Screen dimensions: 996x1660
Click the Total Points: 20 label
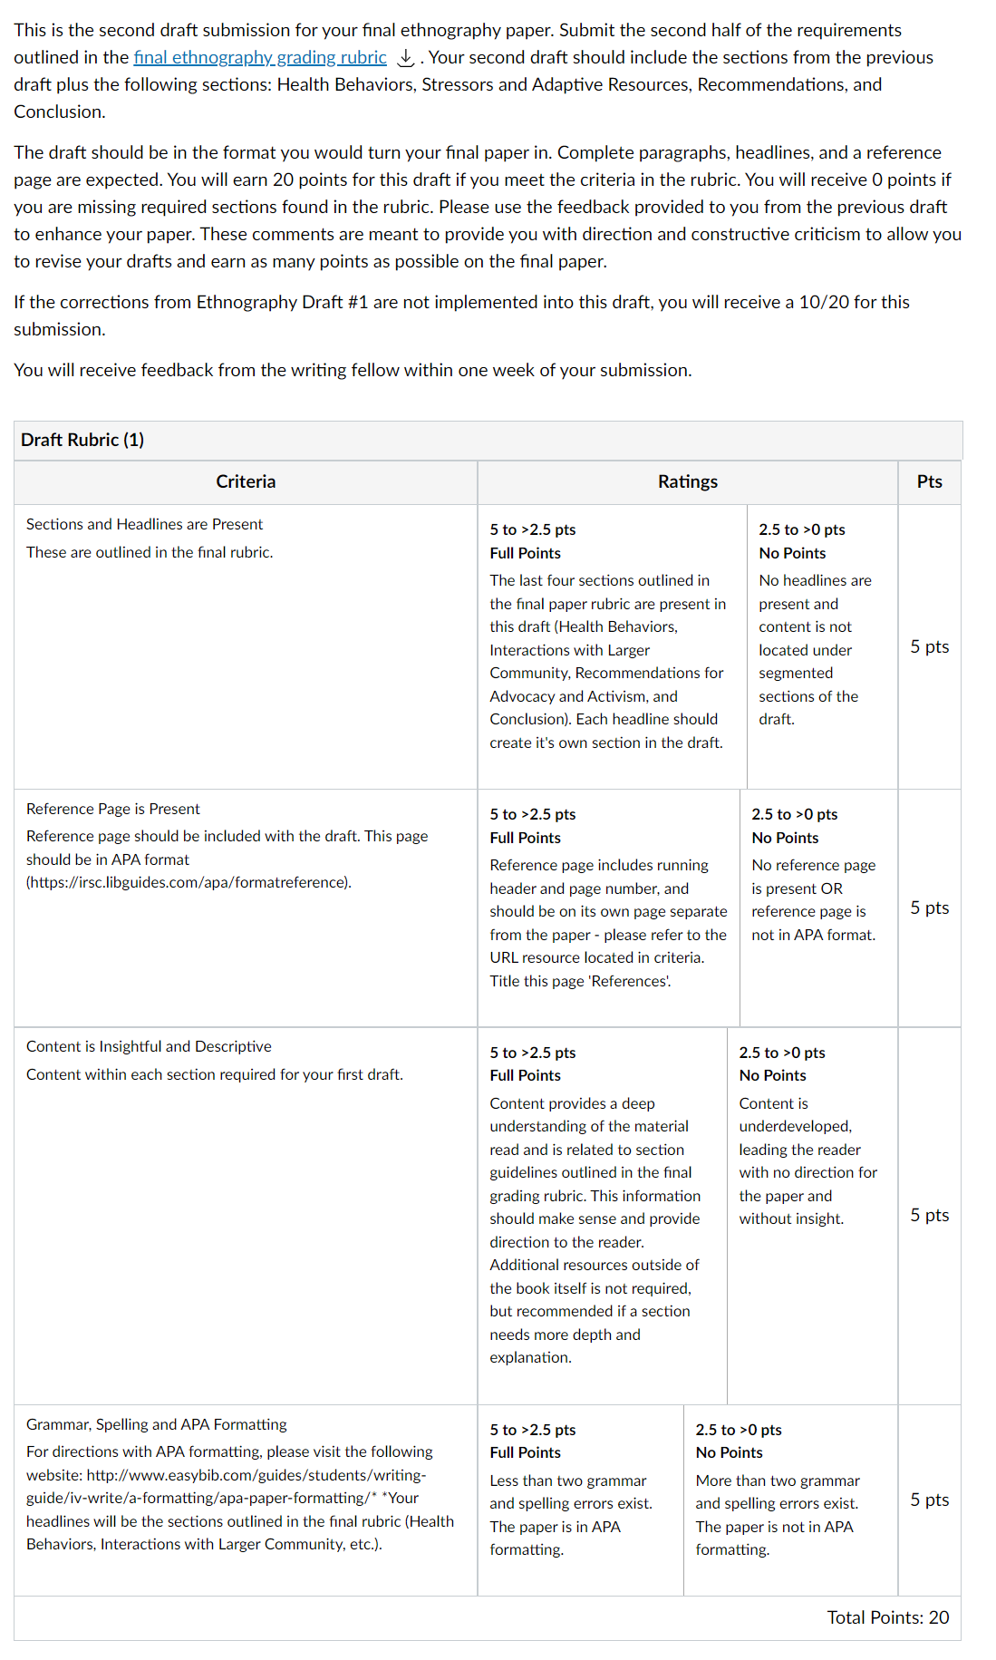click(888, 1617)
